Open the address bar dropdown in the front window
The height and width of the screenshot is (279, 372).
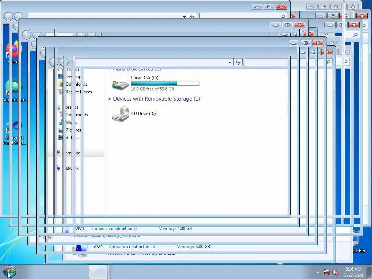tap(230, 62)
